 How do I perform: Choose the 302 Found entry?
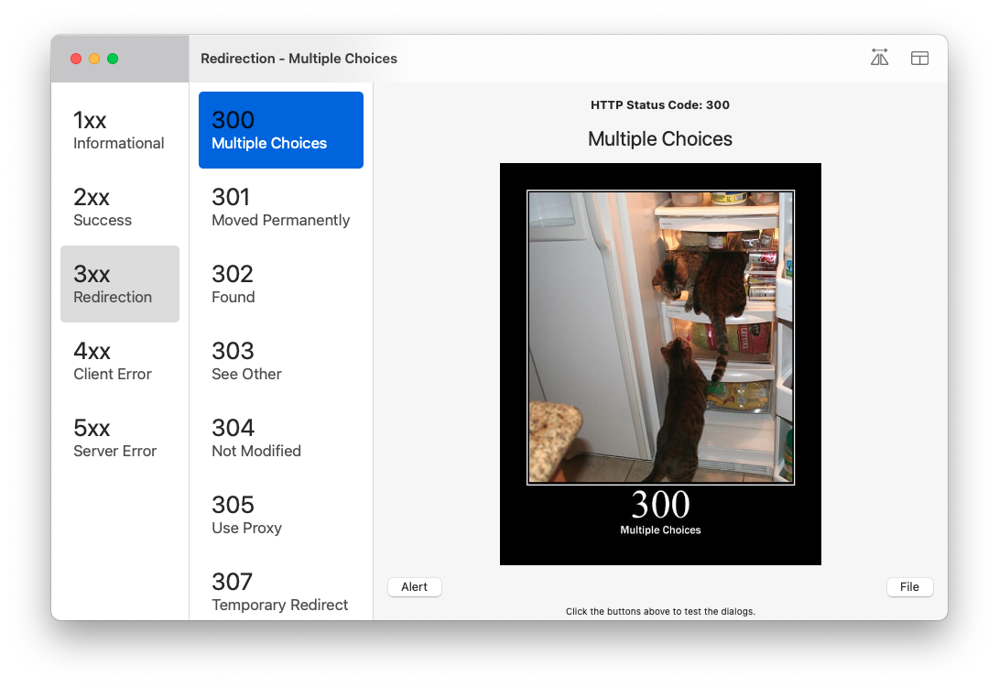tap(281, 284)
